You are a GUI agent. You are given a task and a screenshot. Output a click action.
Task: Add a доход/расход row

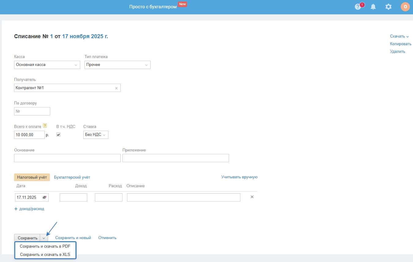tap(29, 209)
